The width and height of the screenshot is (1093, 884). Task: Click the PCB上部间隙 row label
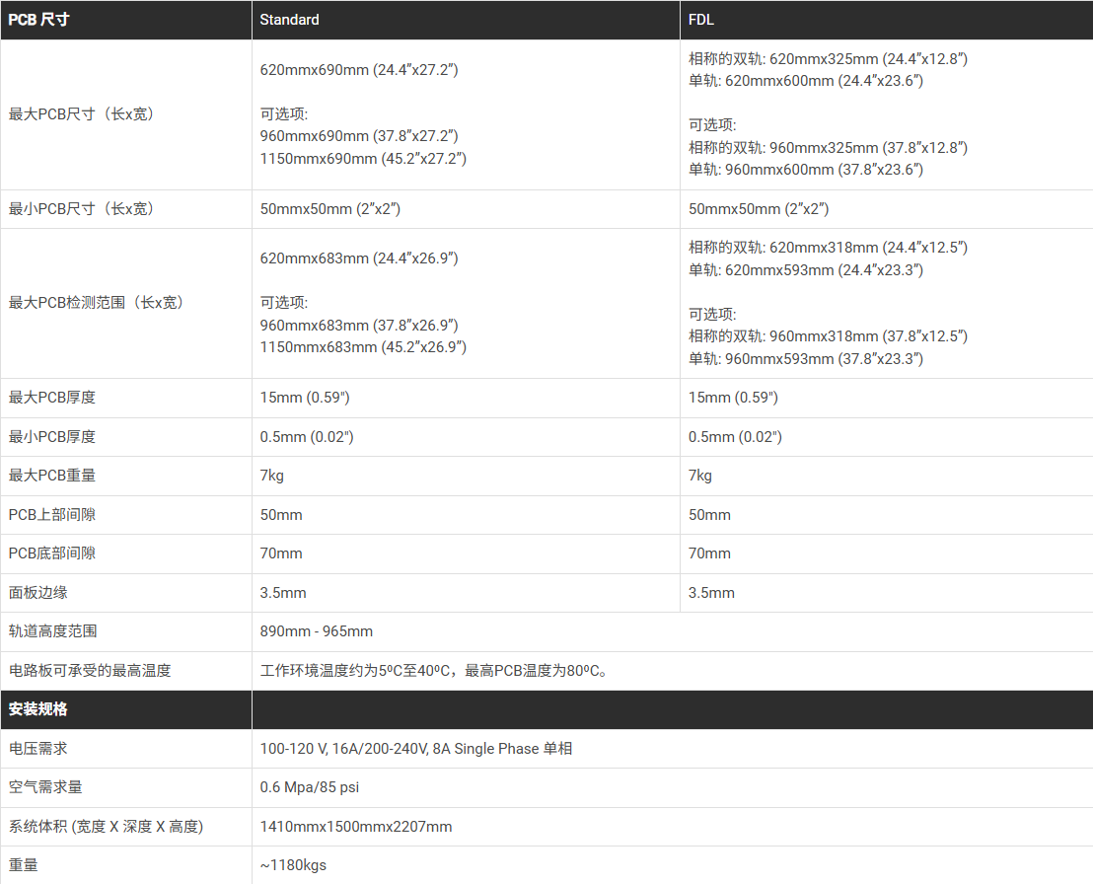(x=52, y=515)
